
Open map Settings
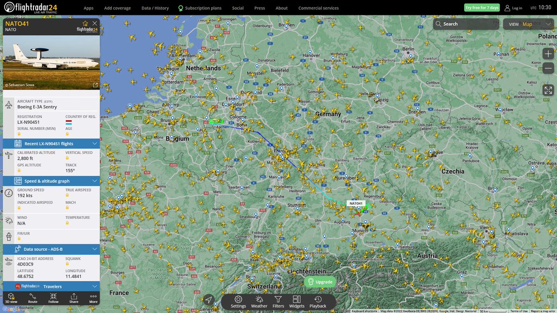238,302
